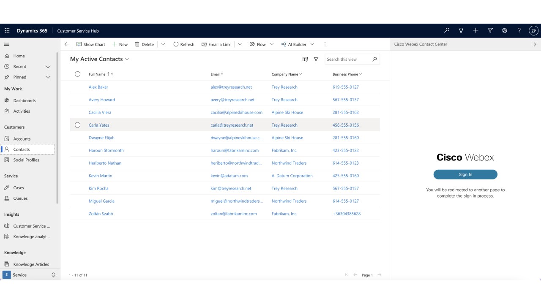Image resolution: width=541 pixels, height=304 pixels.
Task: Select the Carla Yates row checkbox
Action: coord(77,125)
